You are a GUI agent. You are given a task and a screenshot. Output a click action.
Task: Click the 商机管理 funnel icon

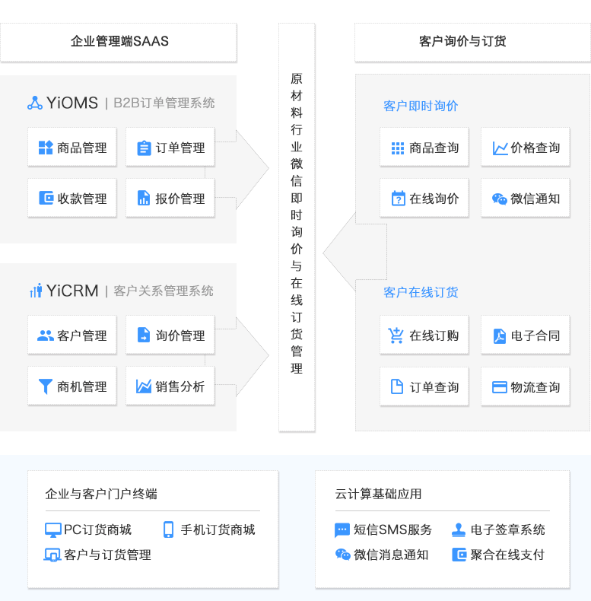46,386
